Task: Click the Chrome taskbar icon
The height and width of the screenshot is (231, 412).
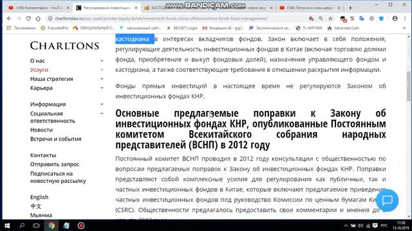Action: (x=51, y=225)
